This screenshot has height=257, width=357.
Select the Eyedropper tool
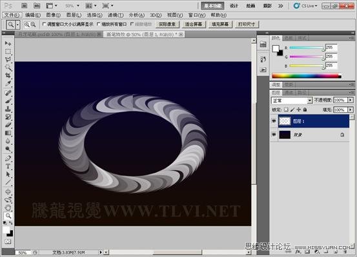[8, 83]
